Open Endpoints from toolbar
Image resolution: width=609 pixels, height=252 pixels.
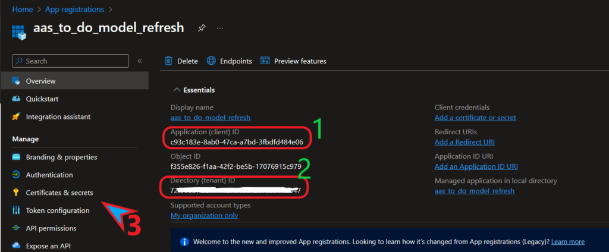click(229, 61)
